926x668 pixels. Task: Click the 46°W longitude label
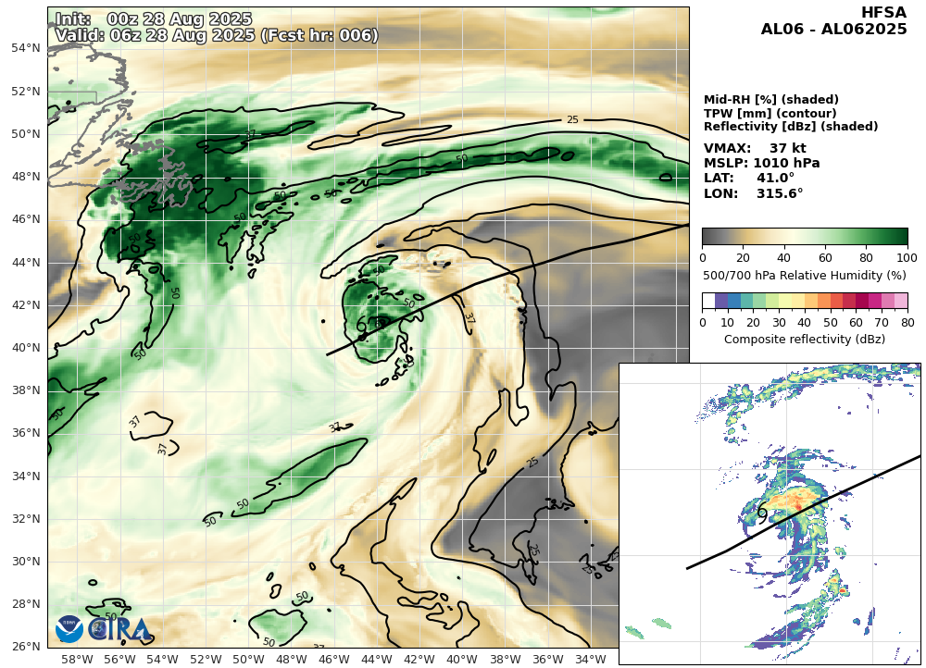click(x=333, y=659)
